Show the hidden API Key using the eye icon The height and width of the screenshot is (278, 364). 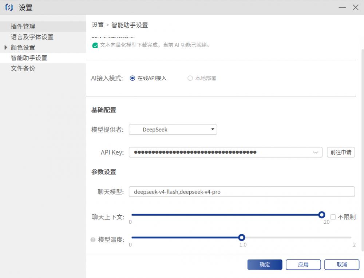click(x=316, y=152)
